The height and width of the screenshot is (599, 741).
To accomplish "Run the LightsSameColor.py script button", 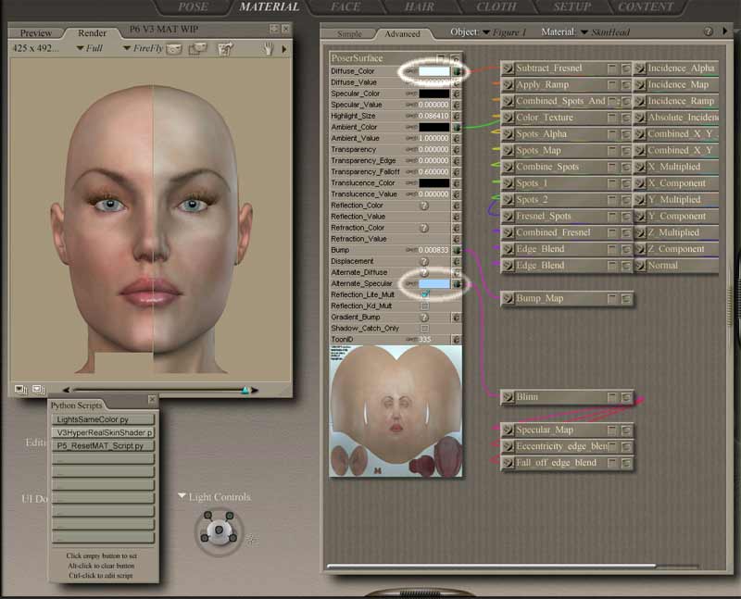I will point(102,419).
